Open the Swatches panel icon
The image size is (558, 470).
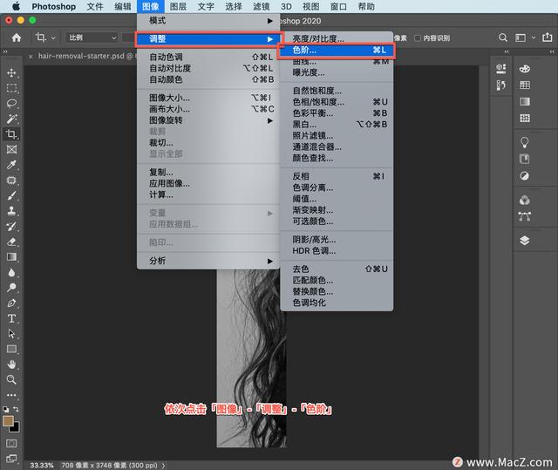tap(525, 85)
